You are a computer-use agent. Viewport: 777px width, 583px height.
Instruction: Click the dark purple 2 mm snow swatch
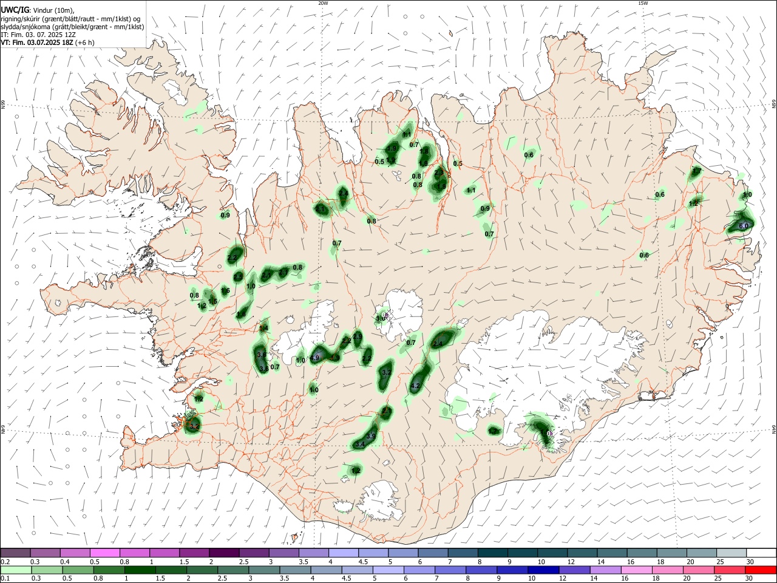[224, 553]
